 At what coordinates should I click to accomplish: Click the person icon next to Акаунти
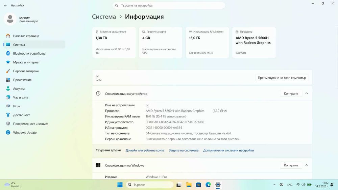pos(8,89)
